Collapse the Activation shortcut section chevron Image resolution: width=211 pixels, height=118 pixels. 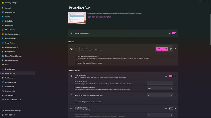point(175,49)
